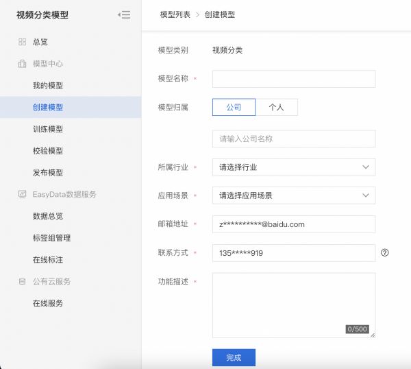Click the resize handle of 功能描述 textarea
This screenshot has width=411, height=369.
(373, 335)
